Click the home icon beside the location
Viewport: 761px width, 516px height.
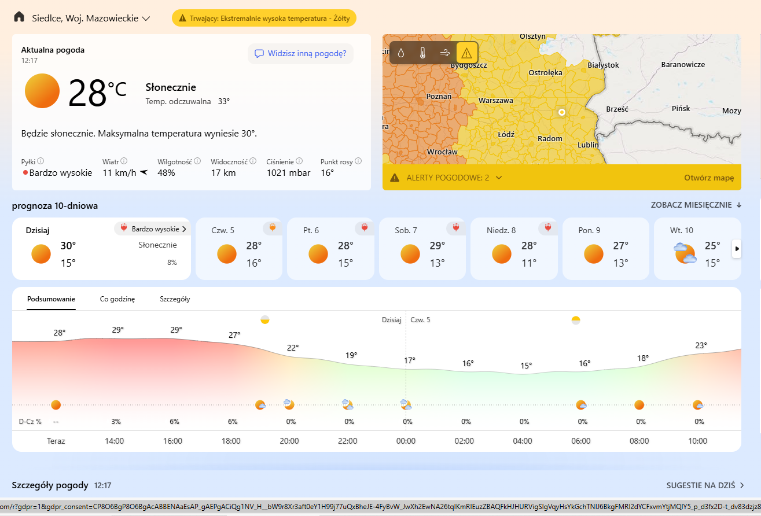[19, 17]
